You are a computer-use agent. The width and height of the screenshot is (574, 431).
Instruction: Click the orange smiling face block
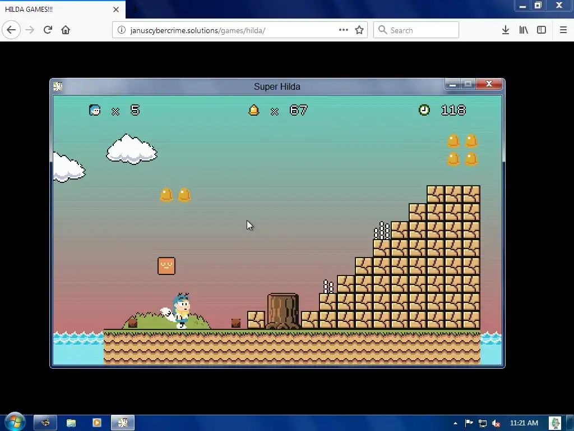click(x=166, y=266)
